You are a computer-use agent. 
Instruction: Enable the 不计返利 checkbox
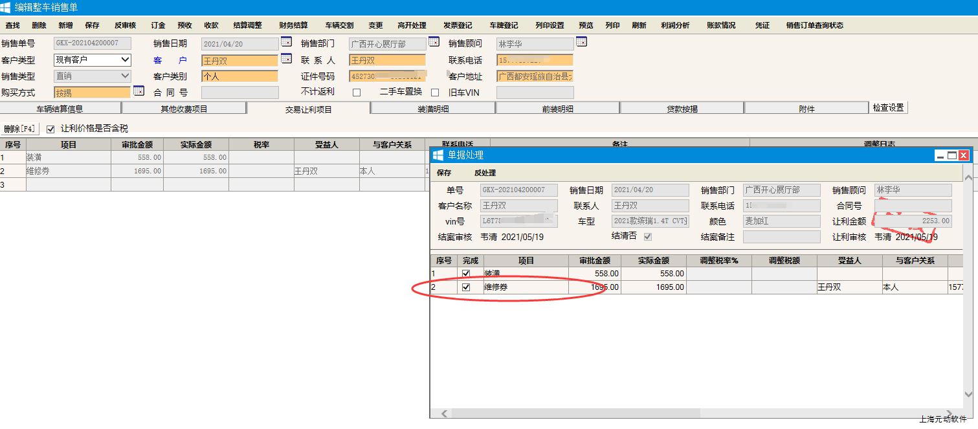pos(357,93)
